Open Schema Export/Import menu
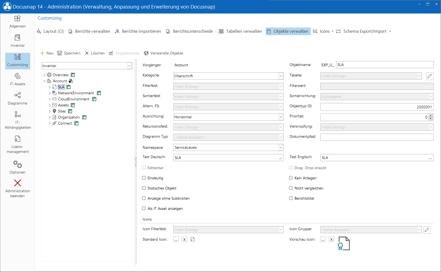This screenshot has width=441, height=272. [363, 31]
